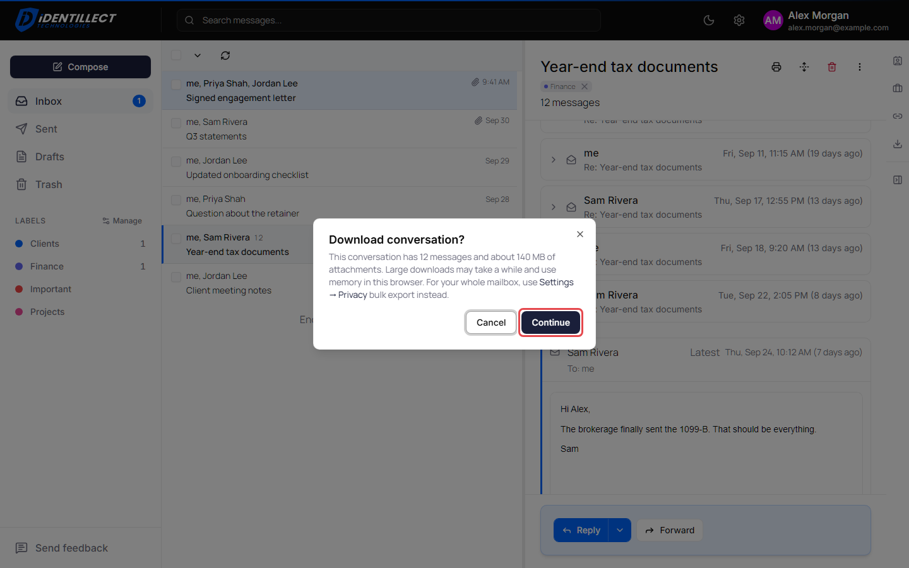The width and height of the screenshot is (909, 568).
Task: Open the Inbox folder
Action: (80, 101)
